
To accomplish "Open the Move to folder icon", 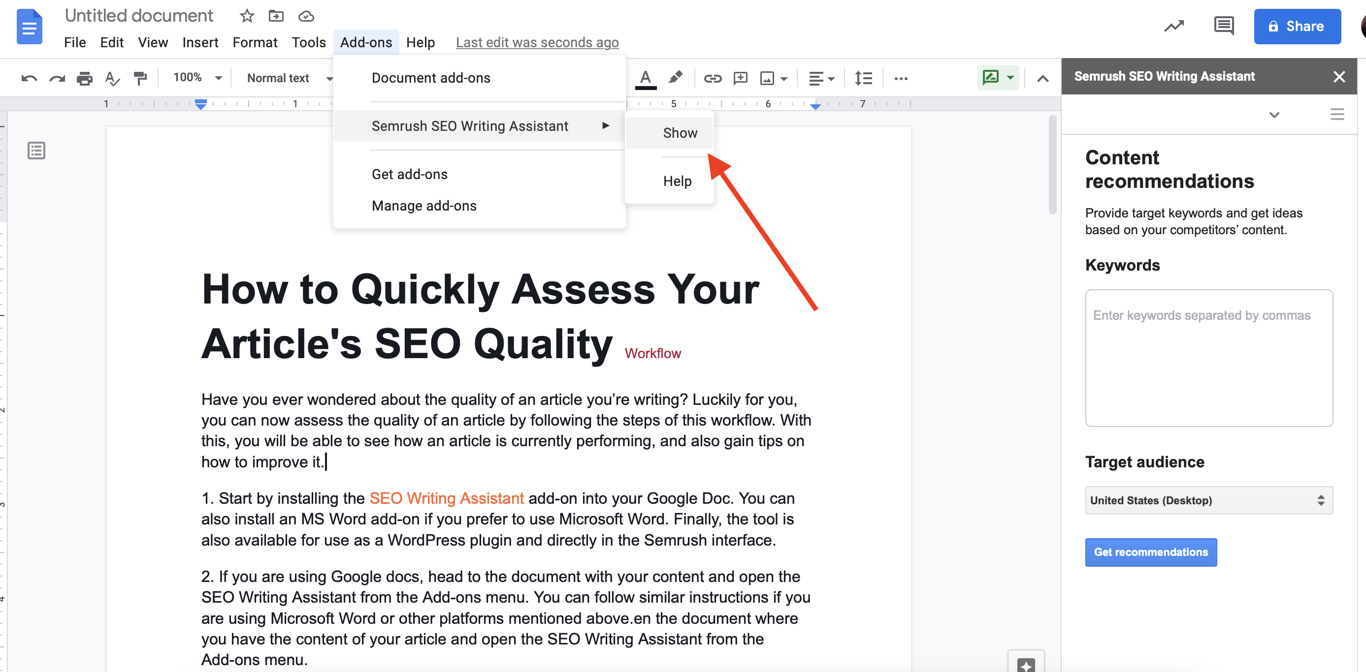I will (276, 16).
